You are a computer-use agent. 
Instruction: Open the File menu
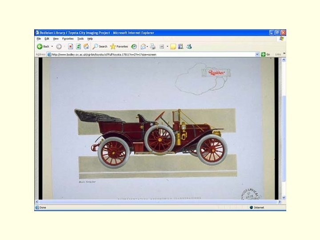pos(39,39)
